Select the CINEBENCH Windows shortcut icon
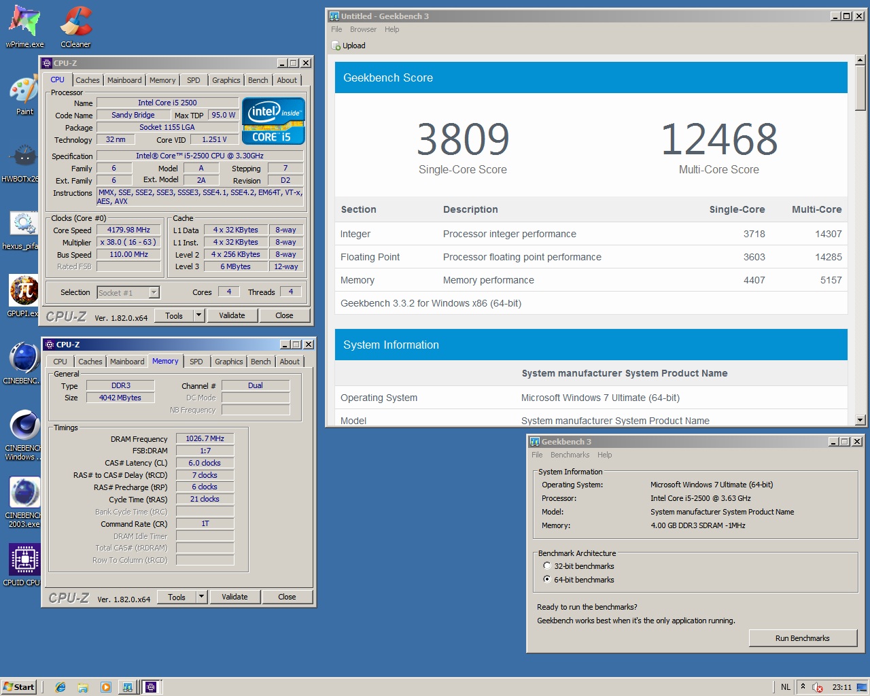 point(22,436)
